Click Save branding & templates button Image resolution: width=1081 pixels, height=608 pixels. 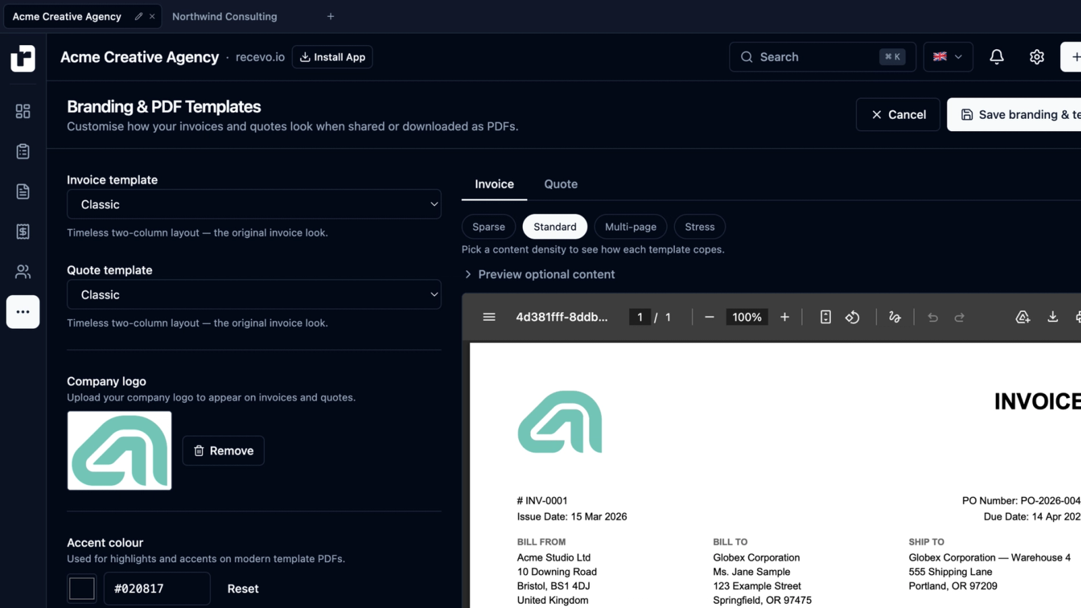[1014, 115]
